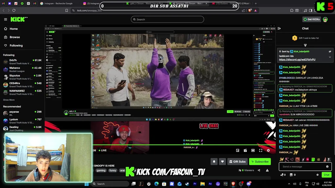Open Maherco channel in Following list
This screenshot has width=335, height=188.
point(22,69)
